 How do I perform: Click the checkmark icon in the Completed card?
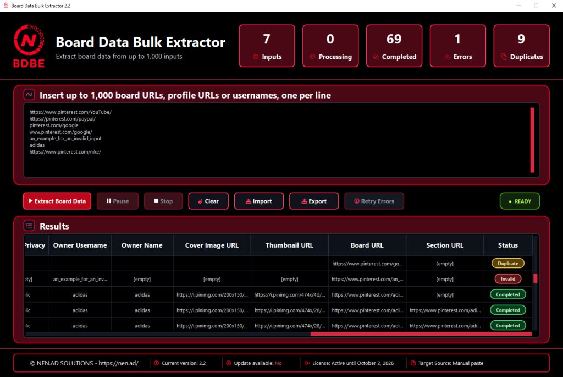(376, 57)
